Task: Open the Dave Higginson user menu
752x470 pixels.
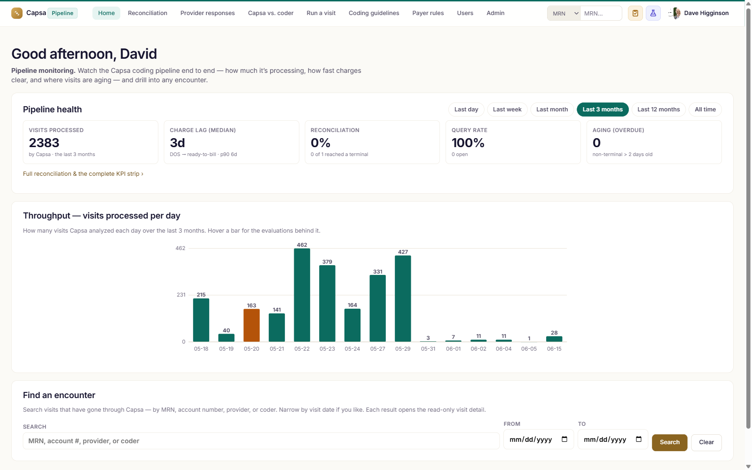Action: coord(699,13)
